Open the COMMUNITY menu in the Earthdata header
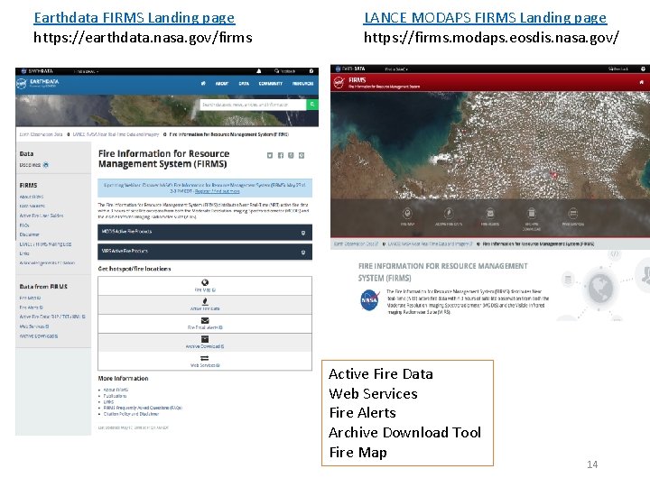This screenshot has width=650, height=487. (x=270, y=83)
